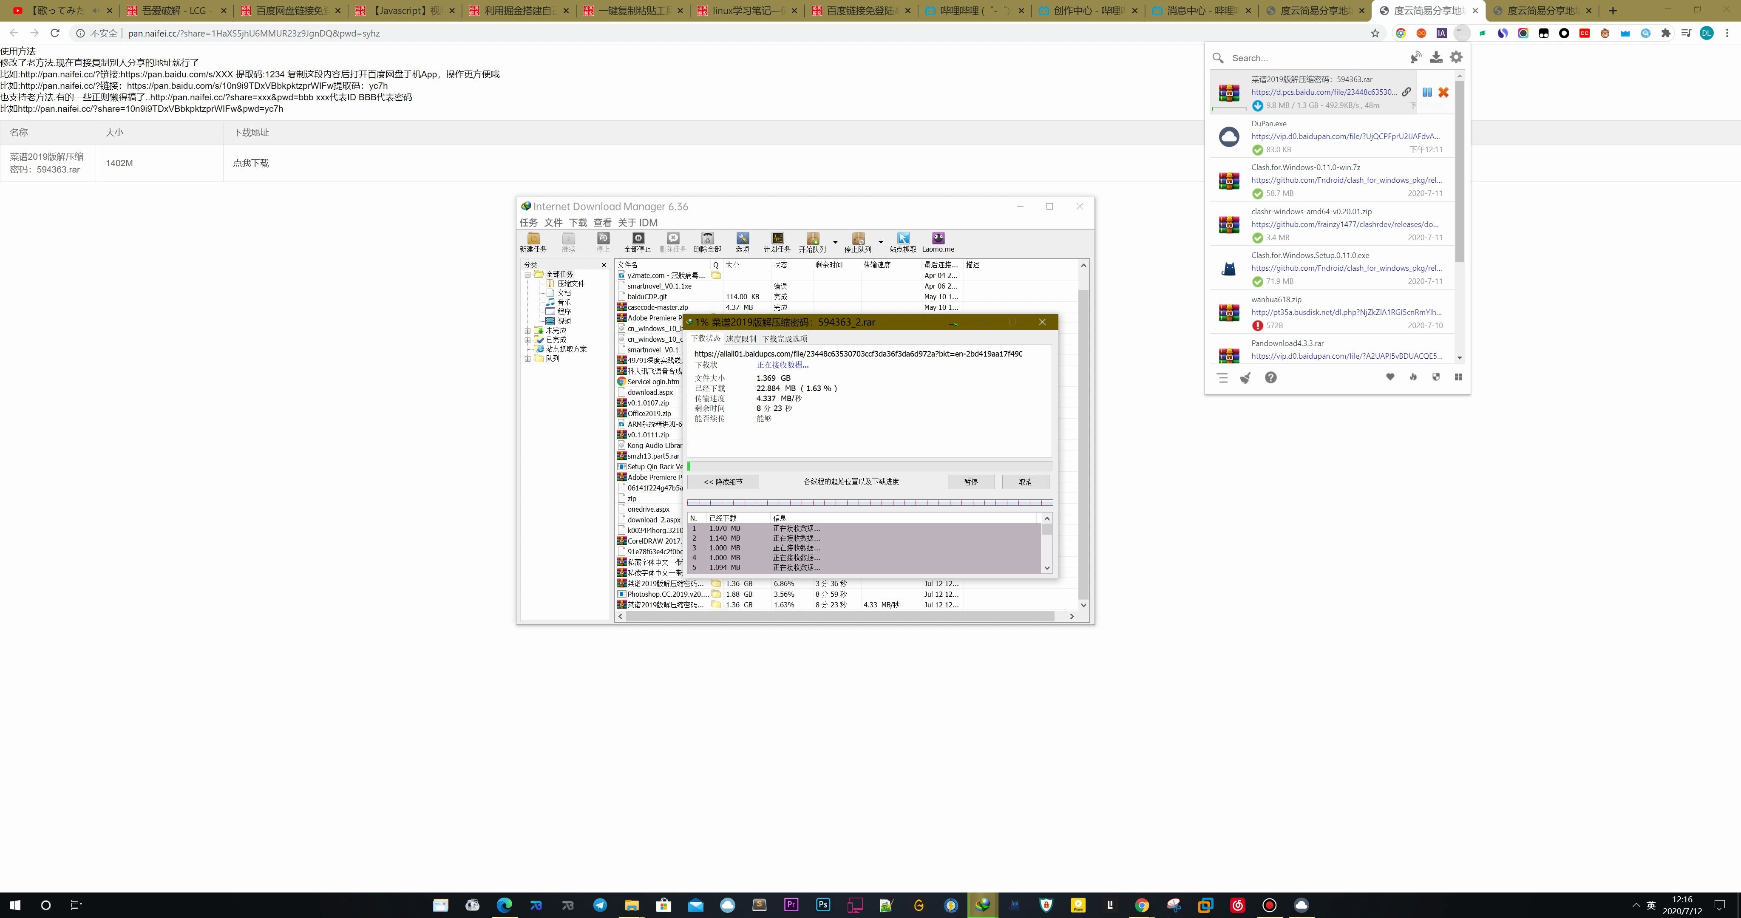Click the 隐藏细节 button

[x=723, y=482]
